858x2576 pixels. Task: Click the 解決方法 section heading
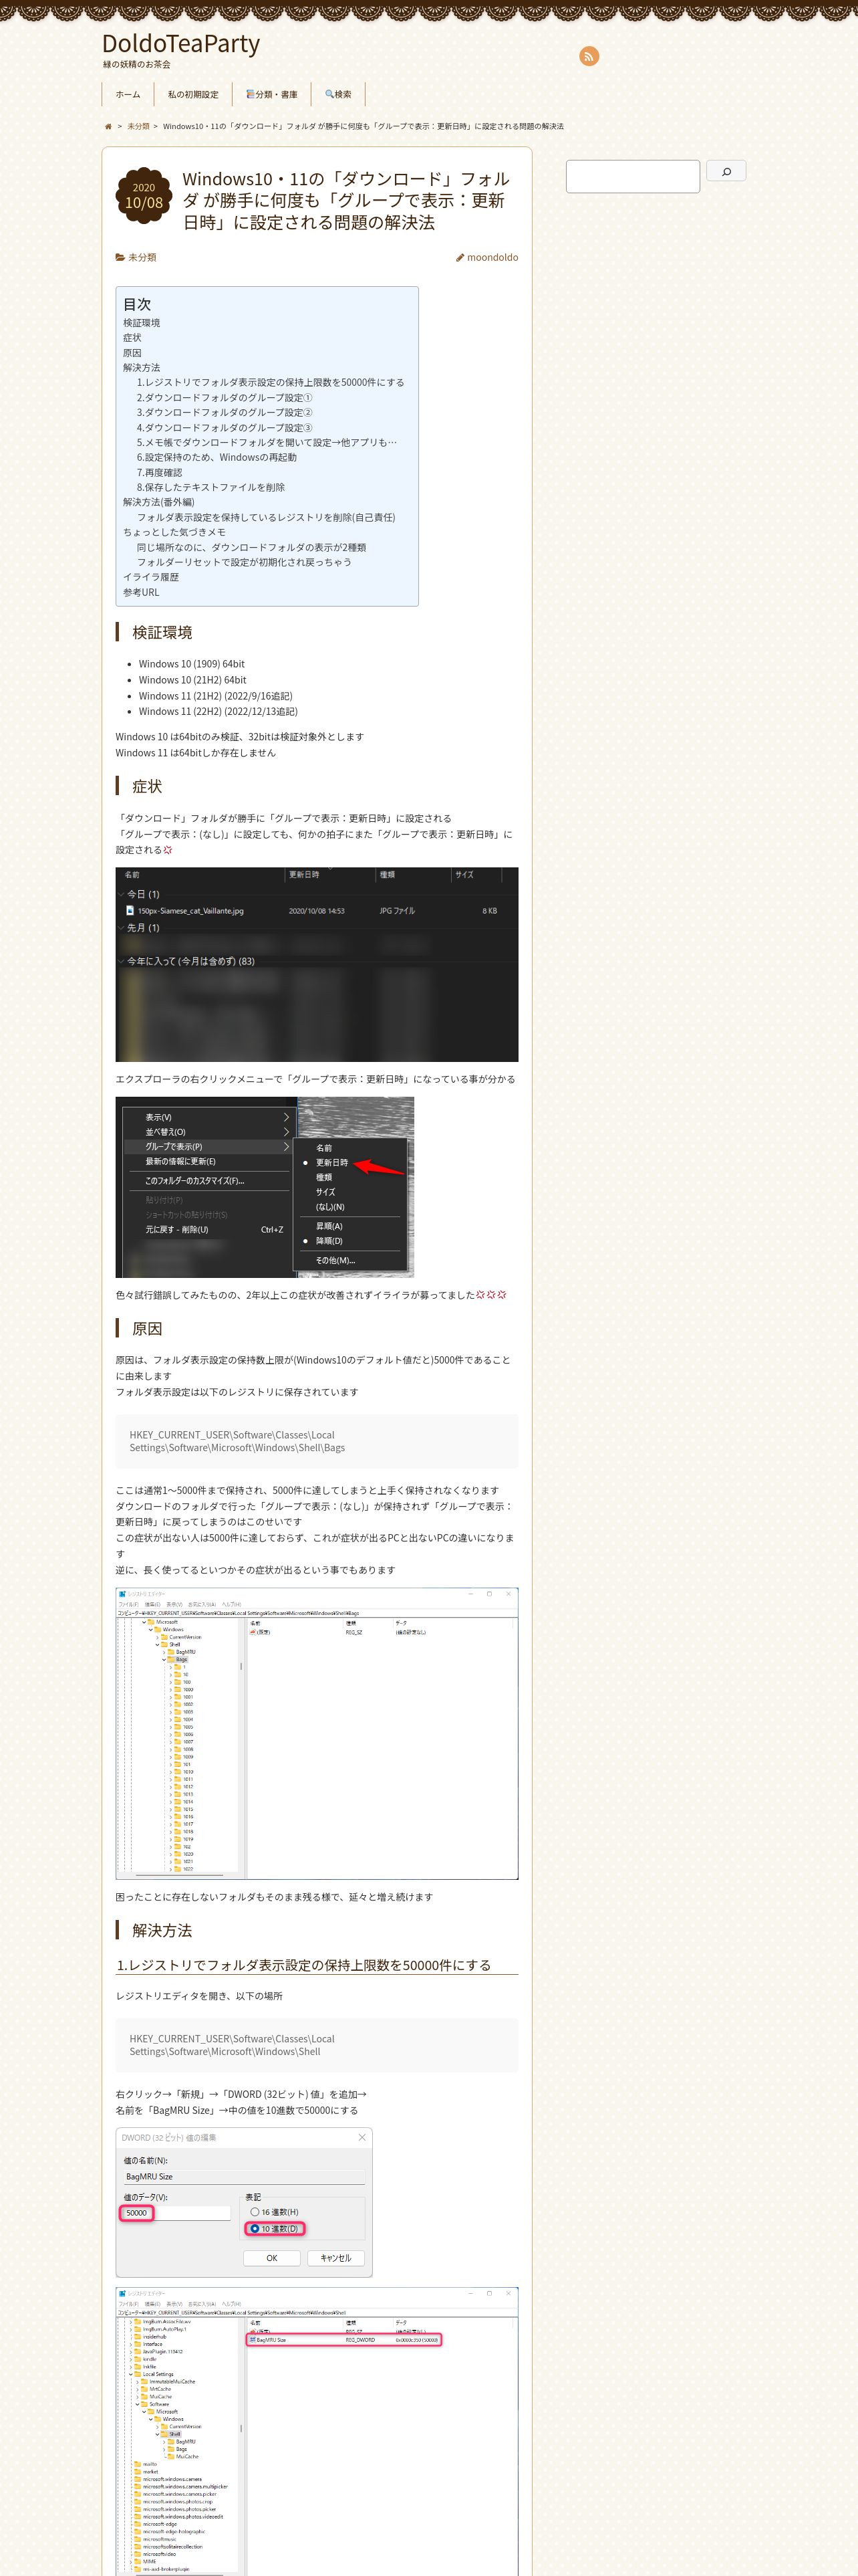(x=163, y=1931)
